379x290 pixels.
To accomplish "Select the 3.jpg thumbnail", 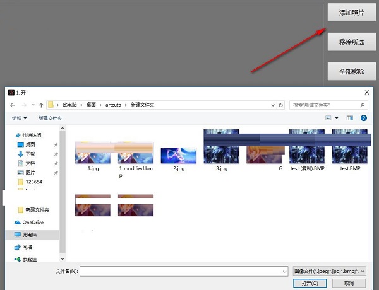I will click(x=221, y=146).
